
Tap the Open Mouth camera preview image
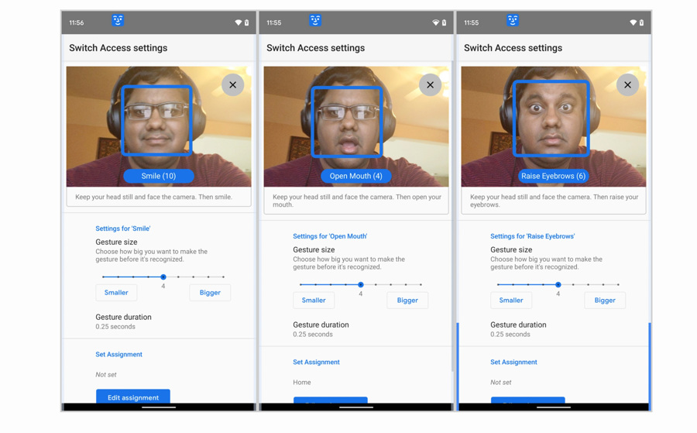pyautogui.click(x=356, y=127)
